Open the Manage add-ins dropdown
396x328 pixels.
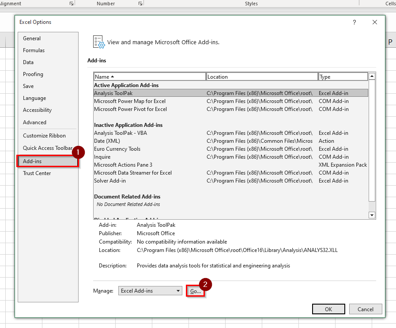pyautogui.click(x=150, y=291)
